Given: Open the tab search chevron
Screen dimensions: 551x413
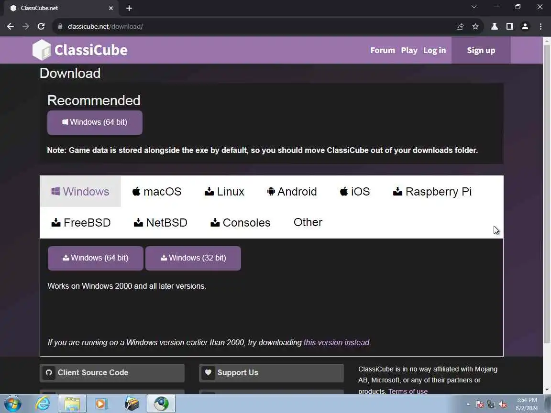Looking at the screenshot, I should tap(474, 7).
